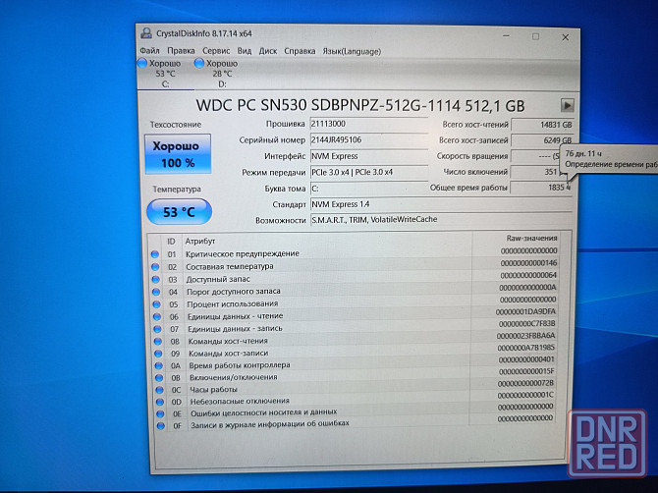Click the next disk arrow button
Image resolution: width=658 pixels, height=493 pixels.
[x=568, y=105]
